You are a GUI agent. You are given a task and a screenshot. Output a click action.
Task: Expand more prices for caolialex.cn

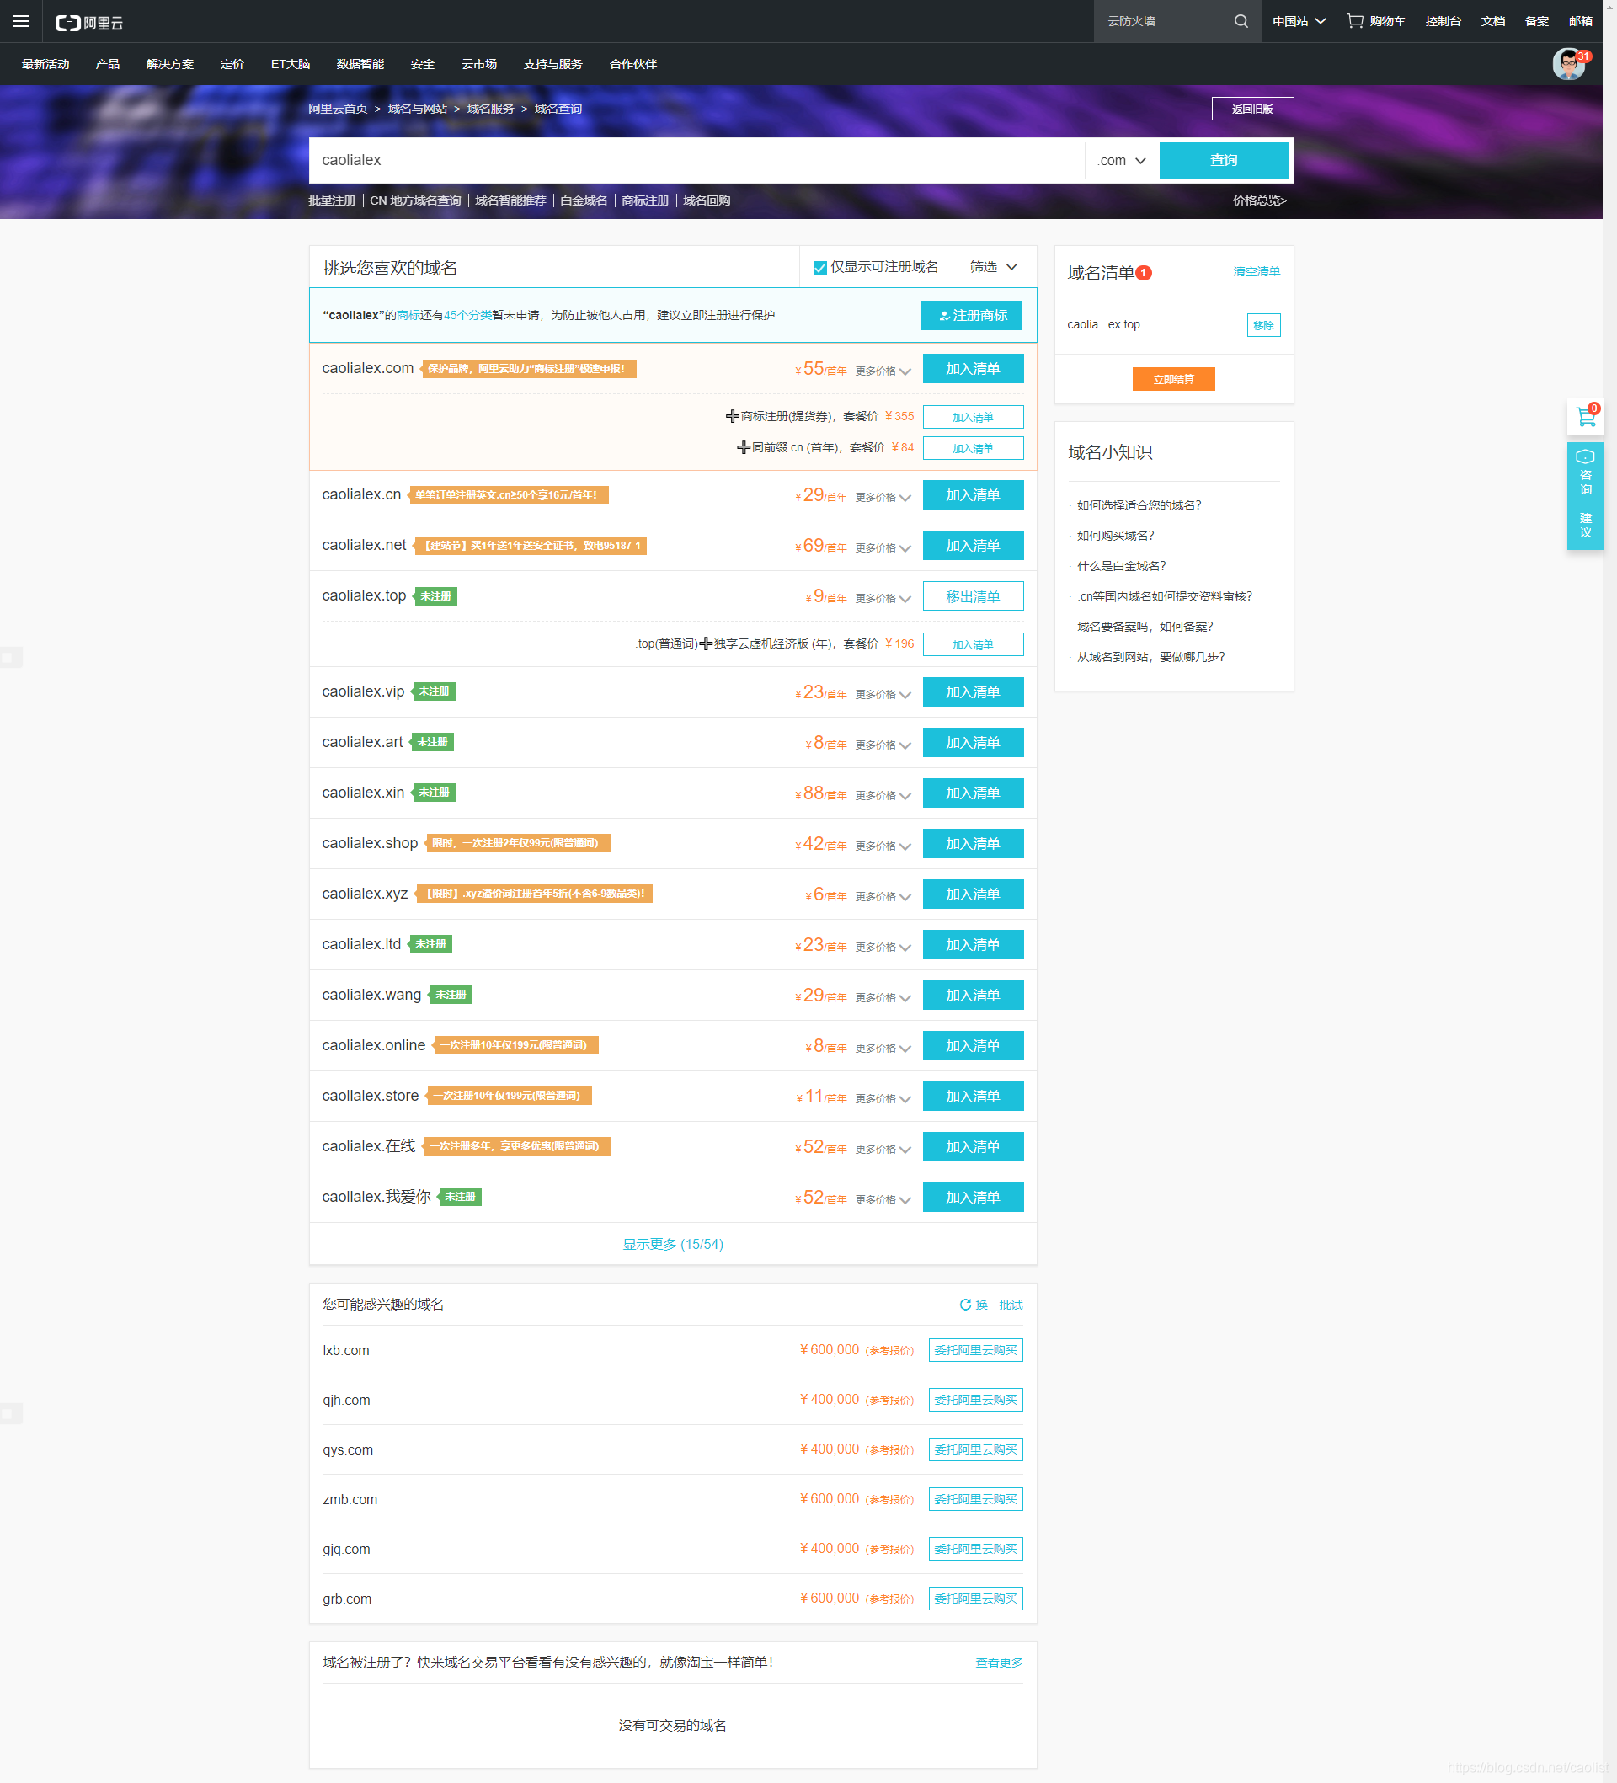(883, 497)
